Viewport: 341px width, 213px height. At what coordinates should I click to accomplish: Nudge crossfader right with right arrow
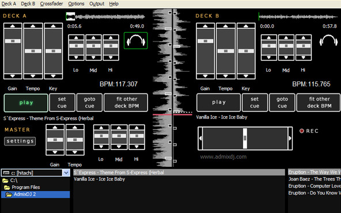[290, 138]
